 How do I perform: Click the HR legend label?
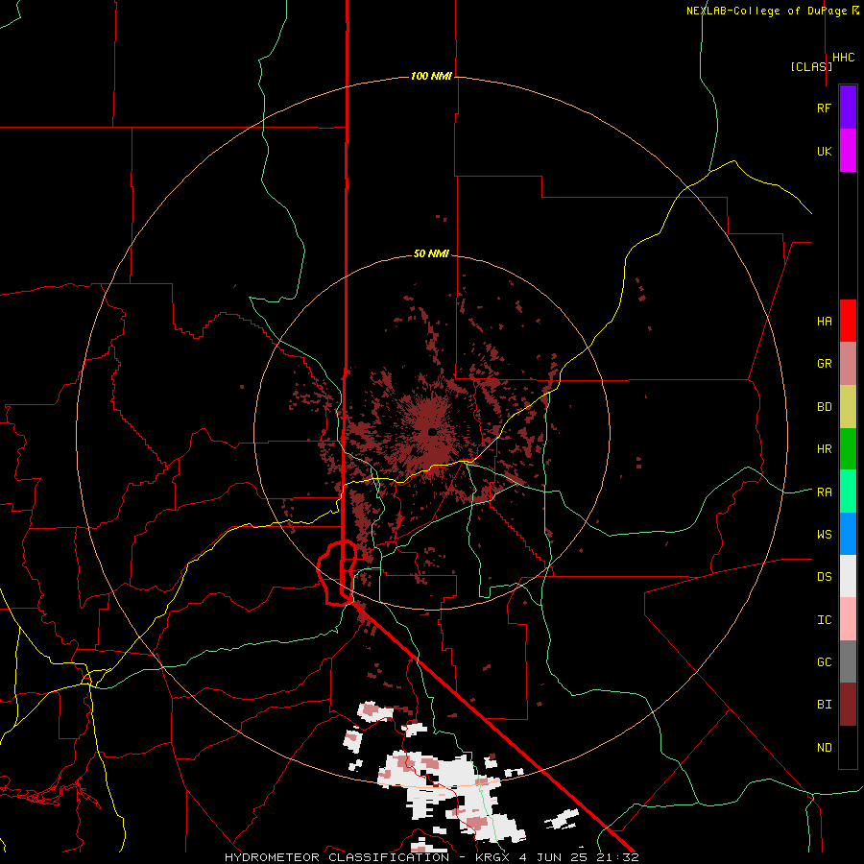(824, 449)
